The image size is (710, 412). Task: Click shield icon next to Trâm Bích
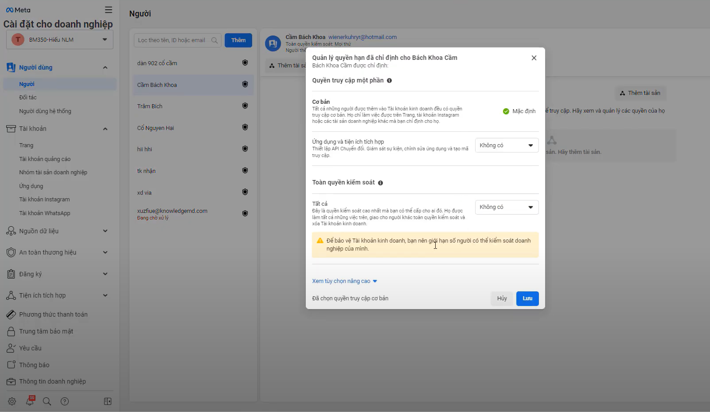(x=245, y=106)
